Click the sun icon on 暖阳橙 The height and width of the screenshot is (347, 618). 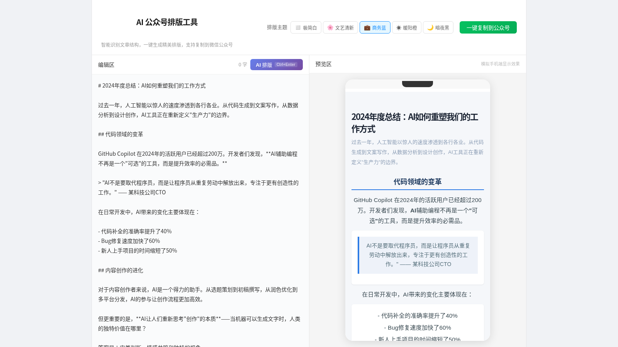coord(399,28)
